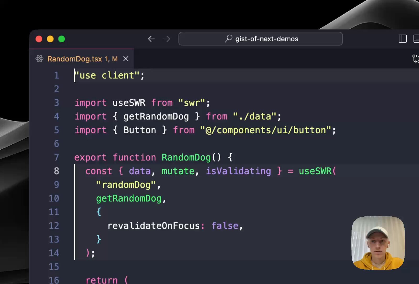419x284 pixels.
Task: Click the React icon on RandomDog.tsx tab
Action: pos(39,59)
